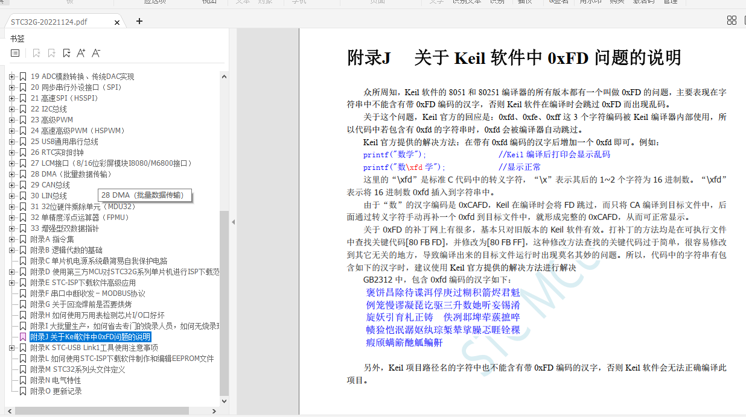Expand the 附录A 指令集 bookmark

pyautogui.click(x=11, y=239)
